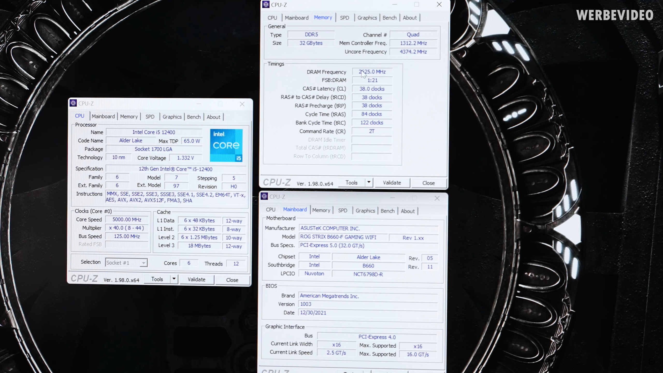Close the Mainboard CPU-Z window with X
The height and width of the screenshot is (373, 663).
click(x=437, y=198)
